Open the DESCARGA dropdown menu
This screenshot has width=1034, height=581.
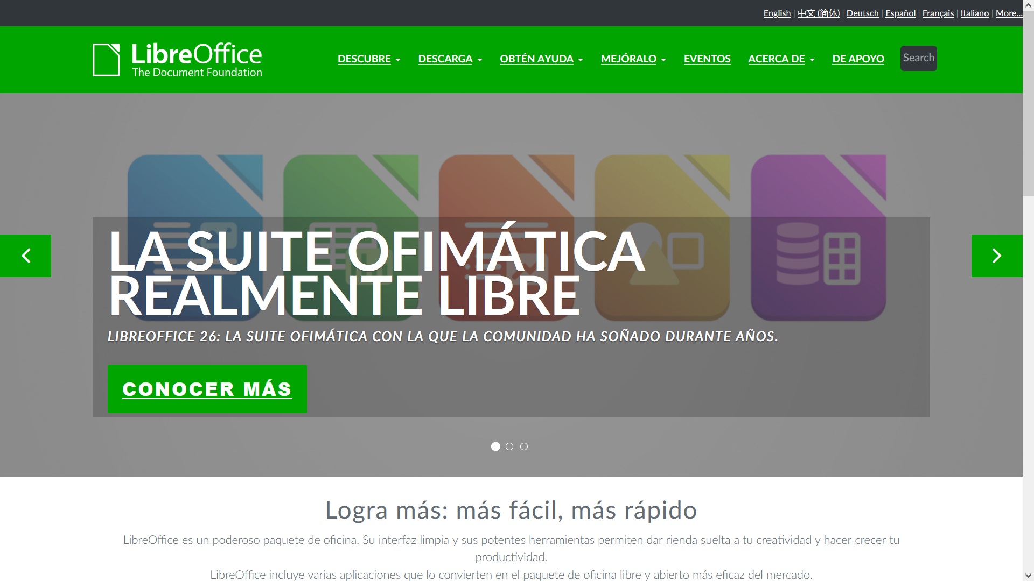(x=450, y=59)
